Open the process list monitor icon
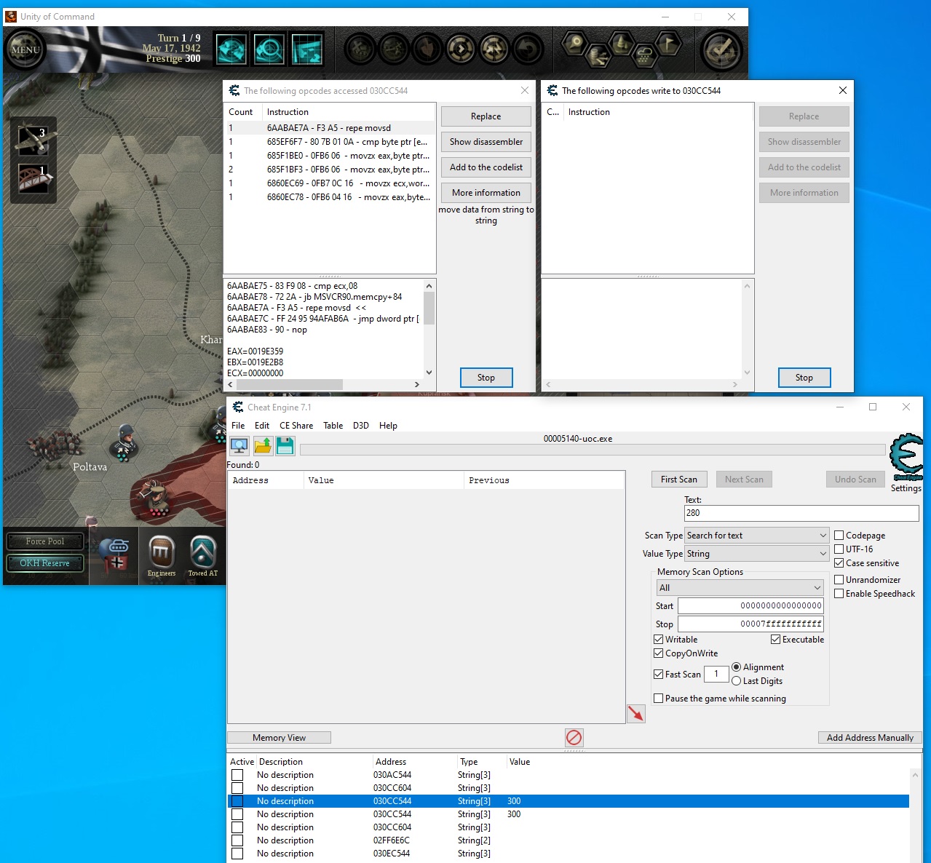Viewport: 931px width, 863px height. (x=239, y=445)
